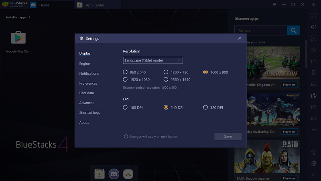
Task: Click the gear settings icon in right toolbar
Action: pos(314,163)
